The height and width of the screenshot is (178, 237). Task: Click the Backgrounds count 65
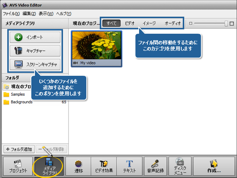(64, 102)
